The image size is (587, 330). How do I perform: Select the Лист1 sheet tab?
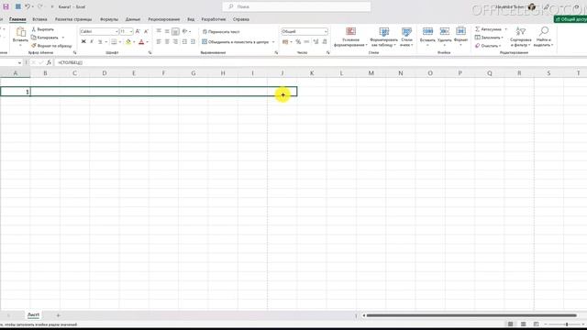33,315
